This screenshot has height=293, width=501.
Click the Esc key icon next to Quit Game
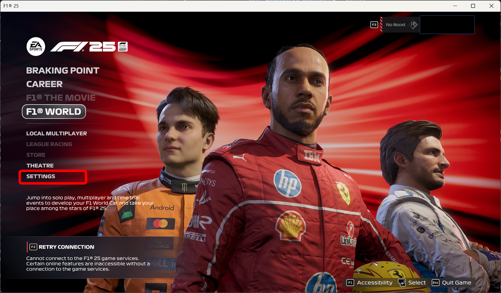436,283
